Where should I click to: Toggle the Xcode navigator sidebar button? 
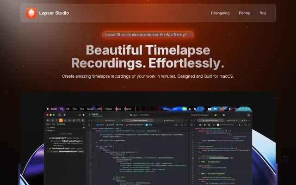(60, 115)
